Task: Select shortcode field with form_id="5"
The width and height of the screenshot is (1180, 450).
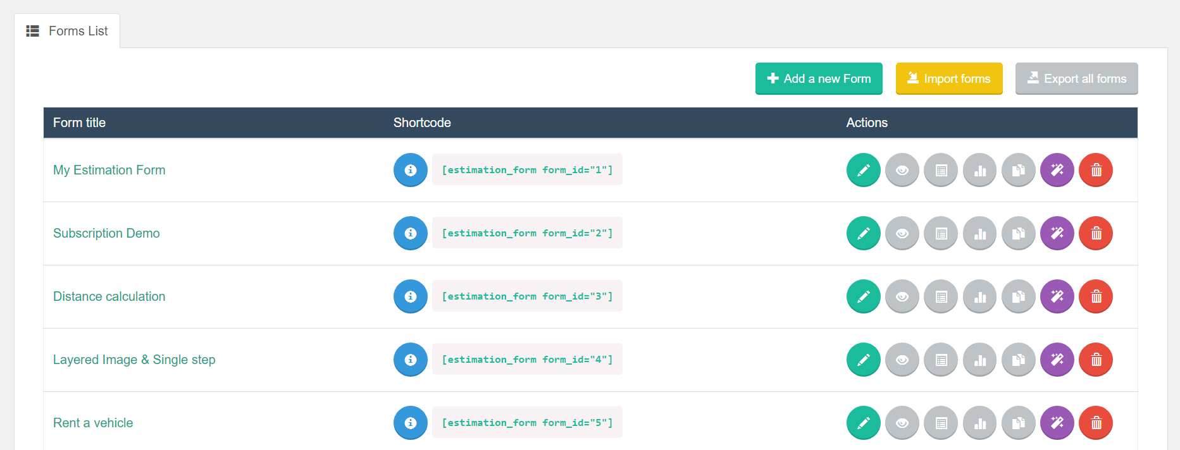Action: (527, 422)
